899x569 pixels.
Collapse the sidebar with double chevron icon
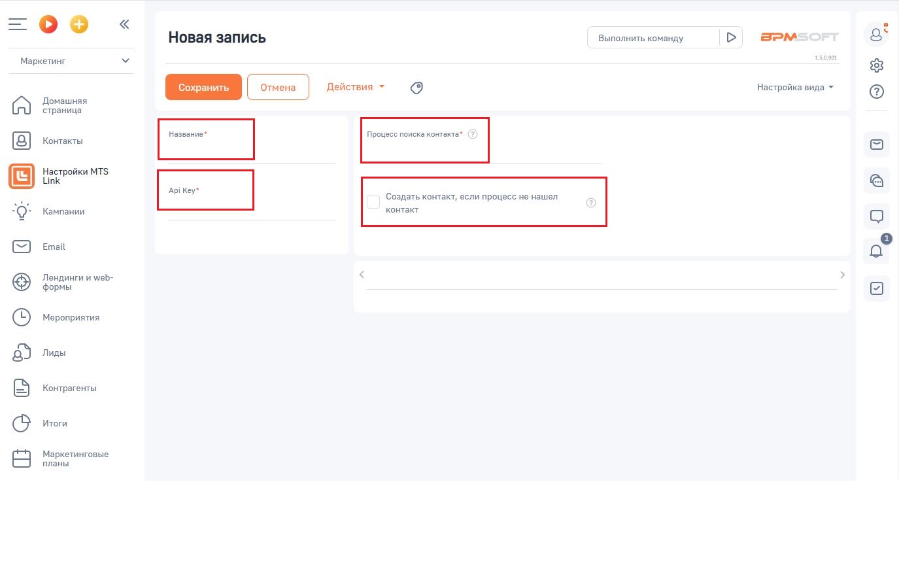(124, 25)
